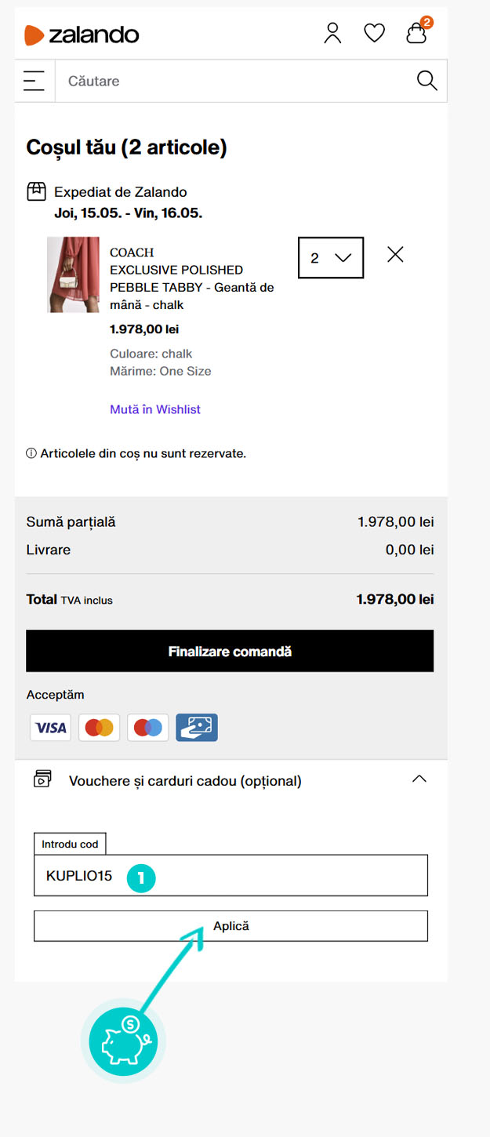Click the Visa payment icon

50,728
